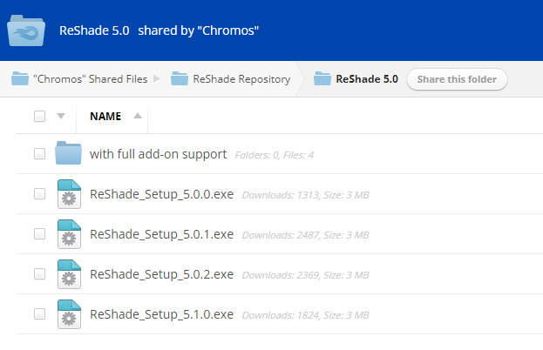Click the "Chromos" Shared Files breadcrumb folder icon
543x350 pixels.
pyautogui.click(x=20, y=79)
